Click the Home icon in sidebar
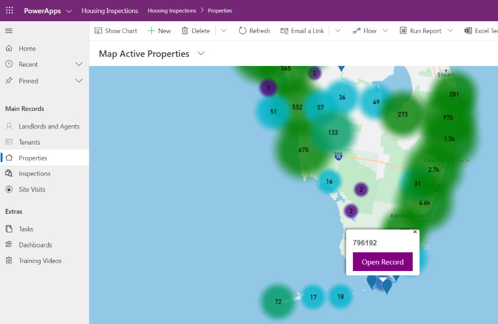The width and height of the screenshot is (498, 324). (x=9, y=49)
